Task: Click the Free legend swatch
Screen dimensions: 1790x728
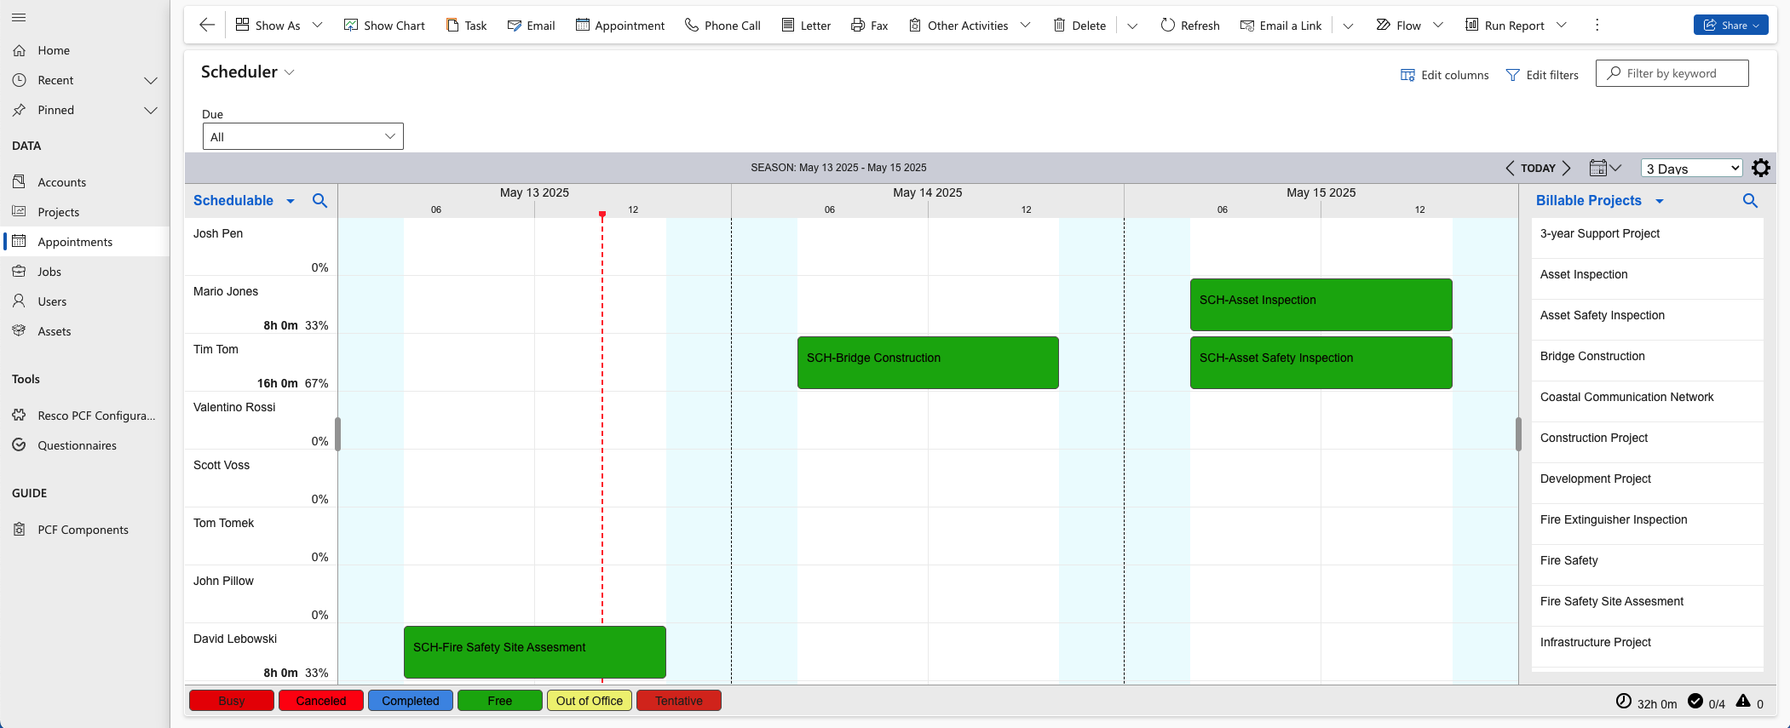Action: click(500, 701)
